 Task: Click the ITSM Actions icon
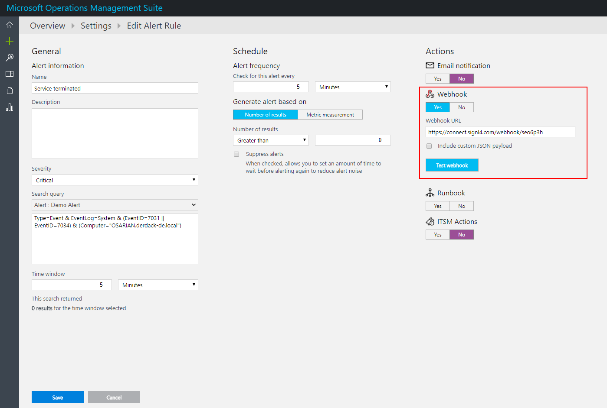430,221
